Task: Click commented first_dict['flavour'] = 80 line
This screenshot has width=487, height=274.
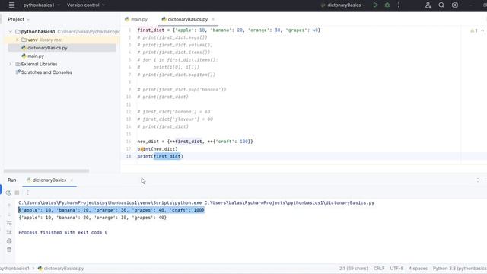Action: pyautogui.click(x=175, y=119)
